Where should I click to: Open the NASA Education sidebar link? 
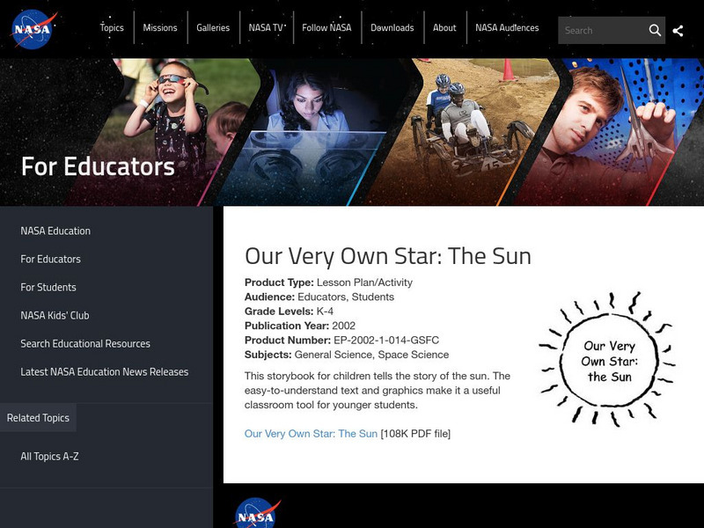coord(55,231)
